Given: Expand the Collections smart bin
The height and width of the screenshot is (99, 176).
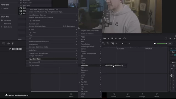Looking at the screenshot, I should click(x=2, y=27).
